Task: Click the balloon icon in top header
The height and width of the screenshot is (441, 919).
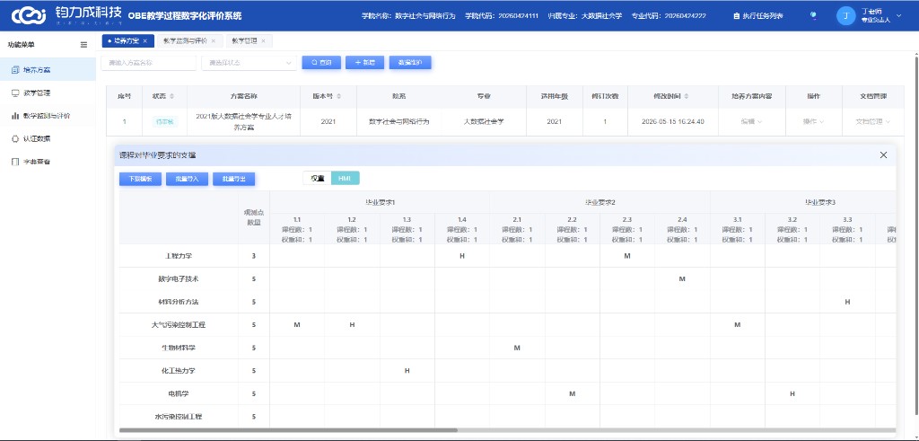Action: pos(813,16)
